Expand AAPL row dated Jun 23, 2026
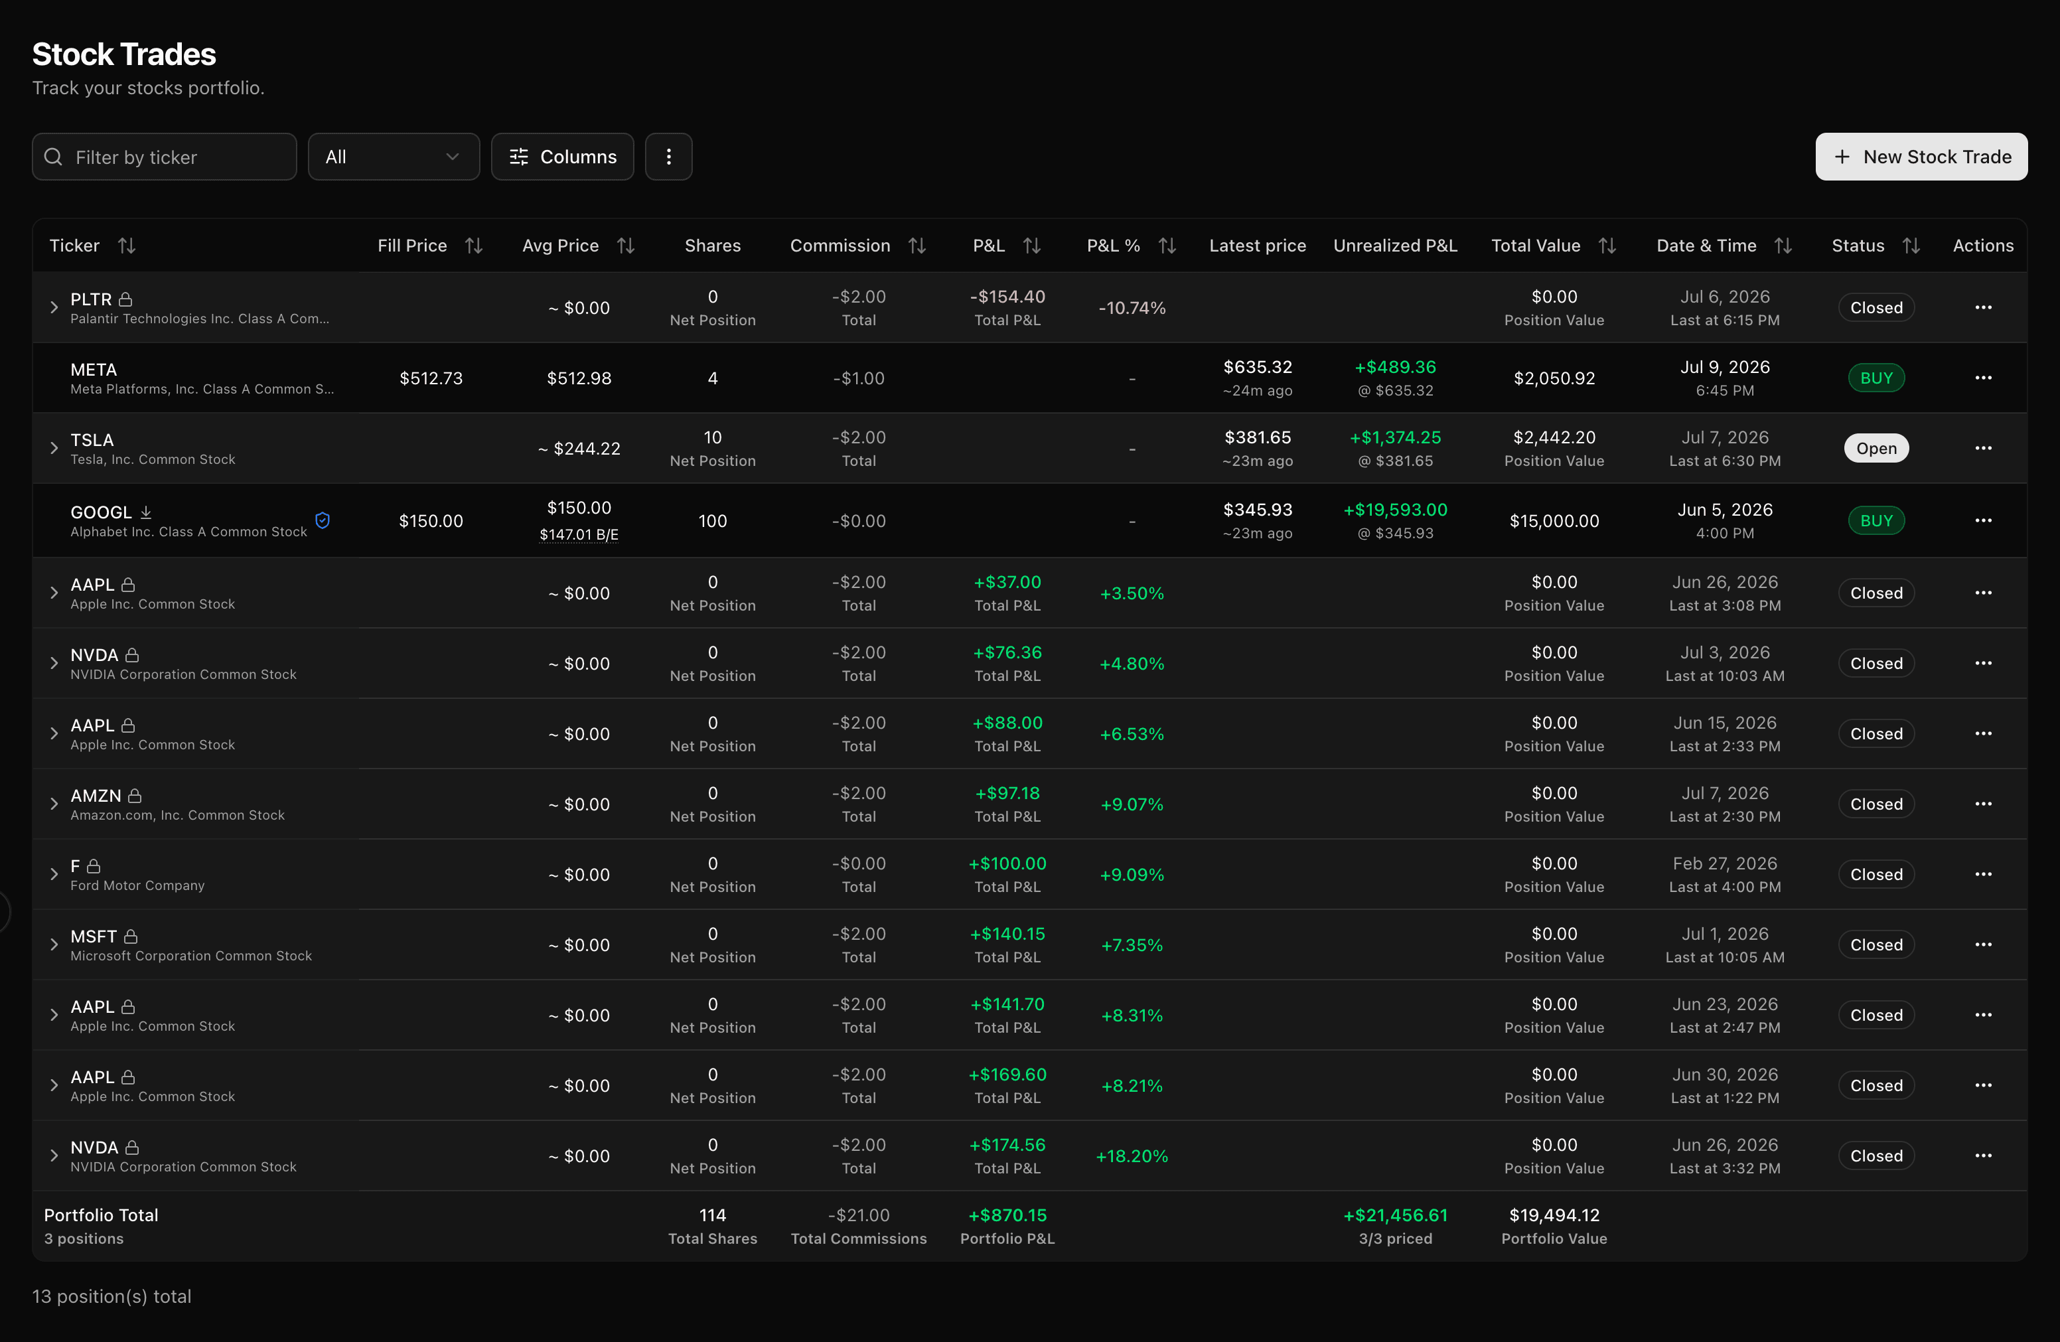The image size is (2060, 1342). (54, 1015)
